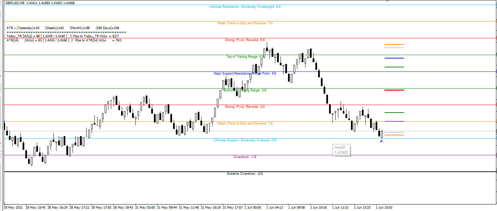Screen dimensions: 497x211
Task: Select the thick red short level segment
Action: 394,90
